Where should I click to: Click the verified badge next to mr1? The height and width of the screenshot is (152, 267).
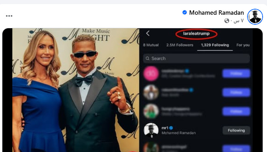pyautogui.click(x=171, y=128)
